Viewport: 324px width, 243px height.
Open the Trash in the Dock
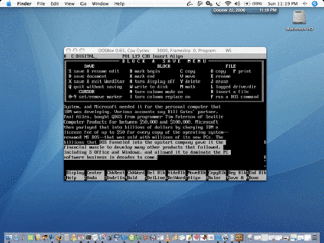pyautogui.click(x=314, y=237)
